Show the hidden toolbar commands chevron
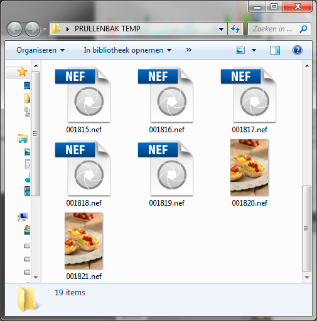The image size is (317, 321). click(189, 50)
